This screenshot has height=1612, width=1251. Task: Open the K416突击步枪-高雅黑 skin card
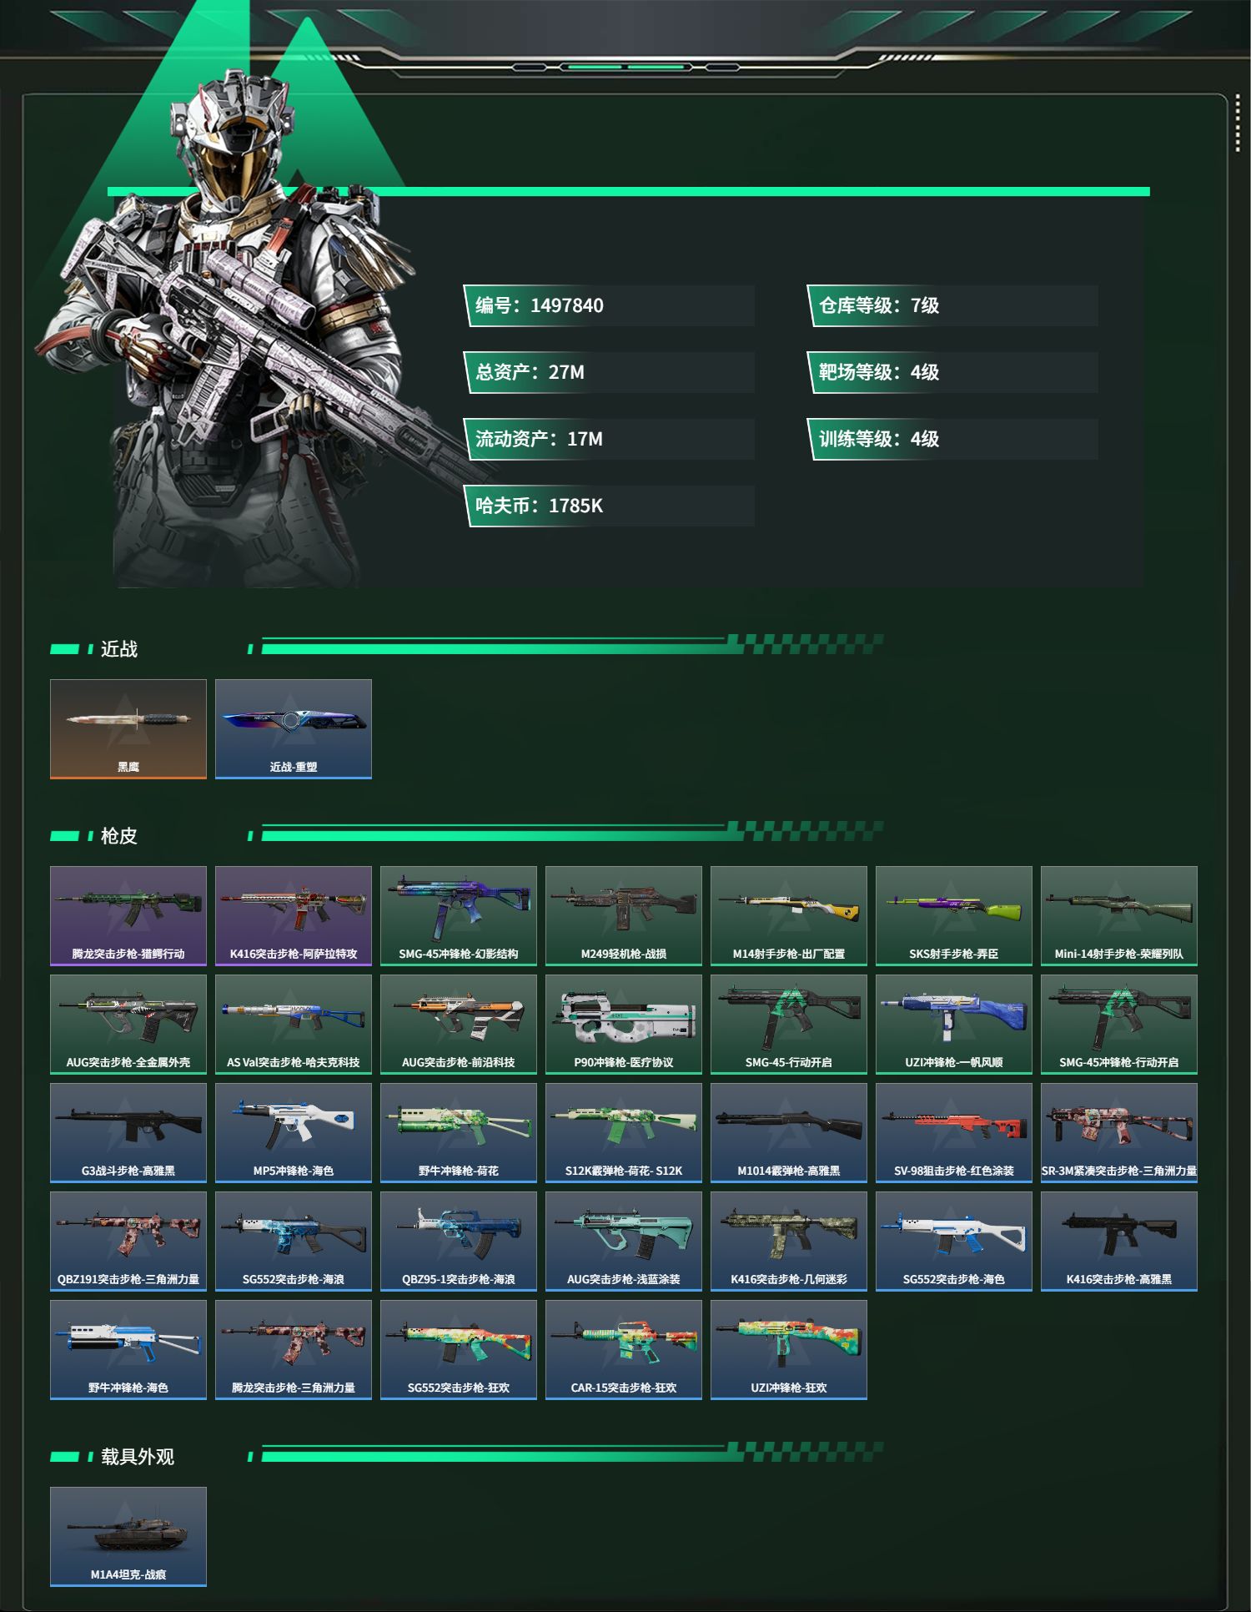click(x=1119, y=1242)
